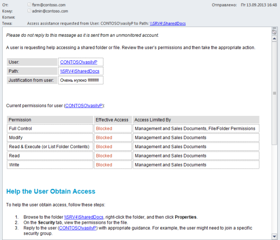Click CONTOSO\vasilyP link in step 3
This screenshot has width=280, height=240.
pos(78,228)
